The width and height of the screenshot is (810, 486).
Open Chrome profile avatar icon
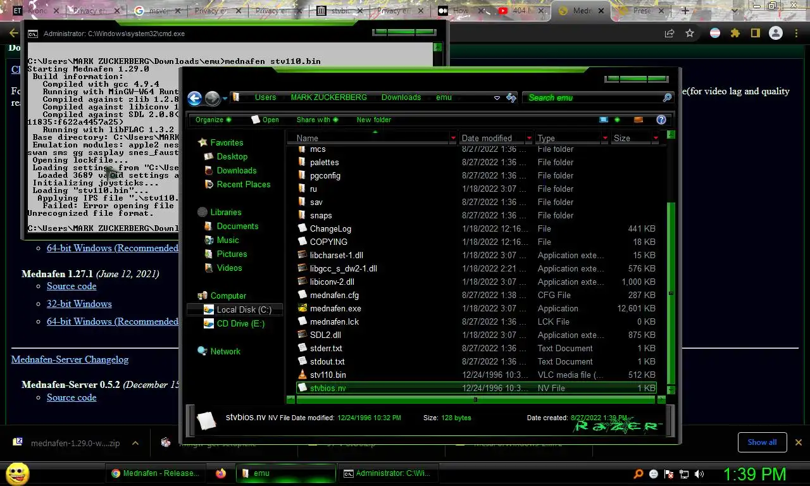pos(775,34)
